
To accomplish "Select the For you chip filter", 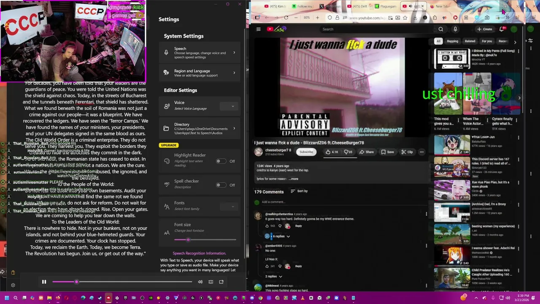I will [487, 41].
